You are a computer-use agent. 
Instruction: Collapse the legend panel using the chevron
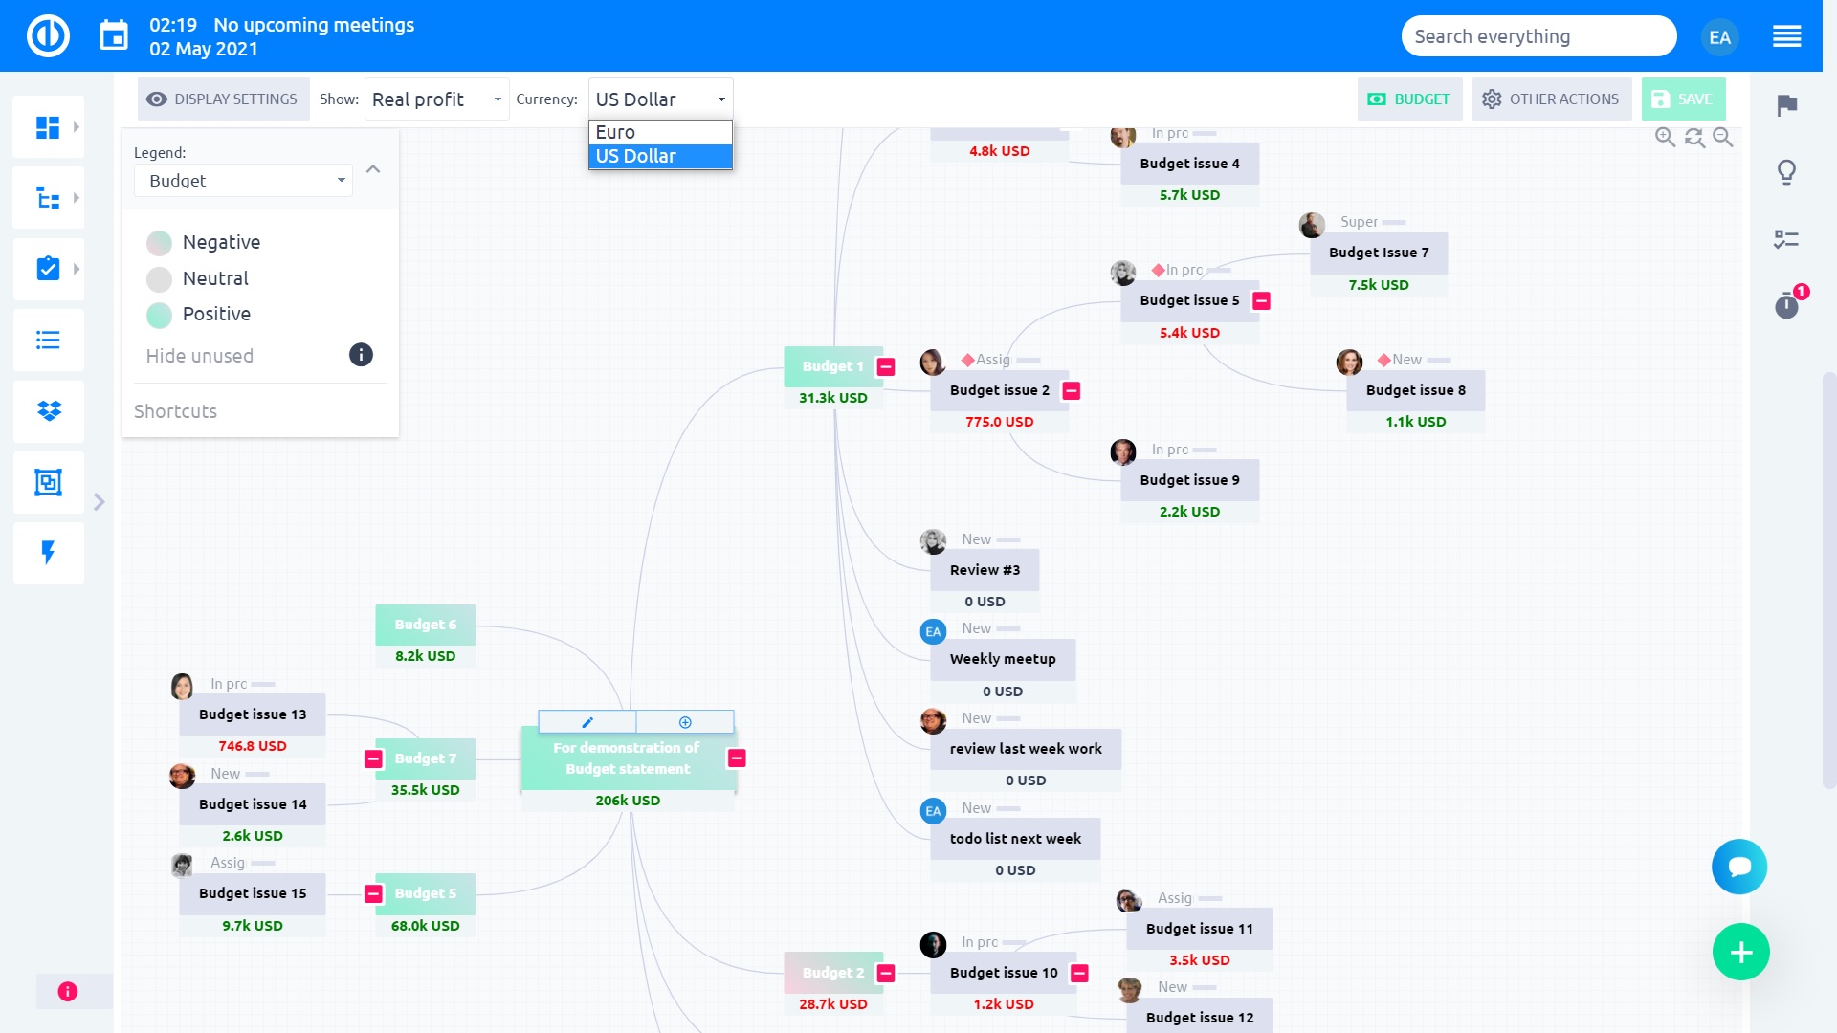[373, 169]
